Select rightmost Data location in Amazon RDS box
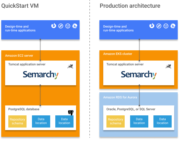The width and height of the screenshot is (179, 141). pyautogui.click(x=162, y=121)
